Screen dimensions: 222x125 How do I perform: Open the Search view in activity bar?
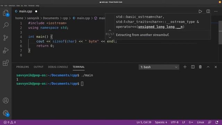[6, 25]
